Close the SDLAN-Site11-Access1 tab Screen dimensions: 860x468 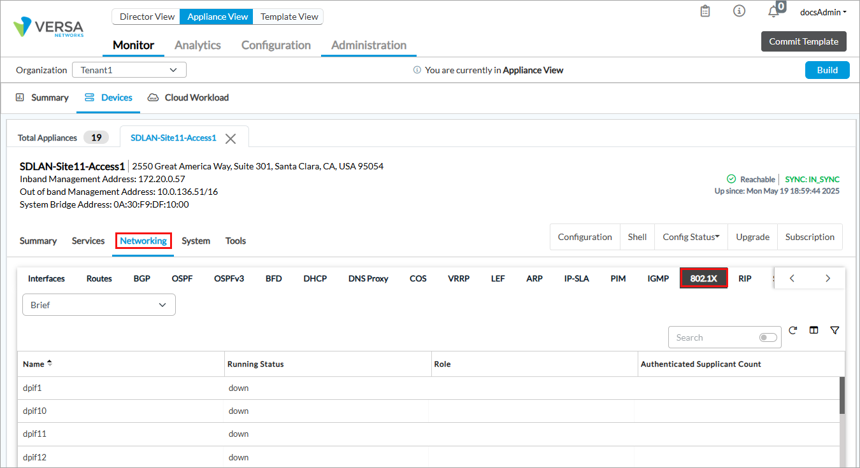pyautogui.click(x=231, y=138)
